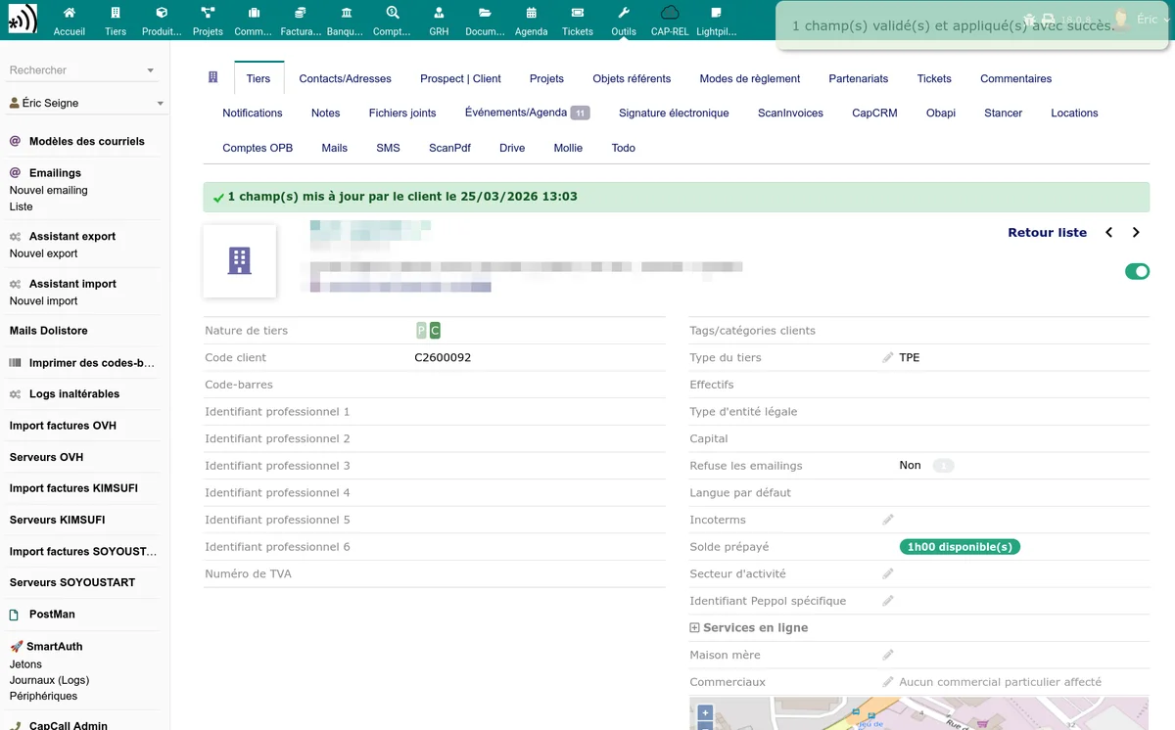This screenshot has height=730, width=1175.
Task: Go to previous record arrow
Action: click(x=1109, y=233)
